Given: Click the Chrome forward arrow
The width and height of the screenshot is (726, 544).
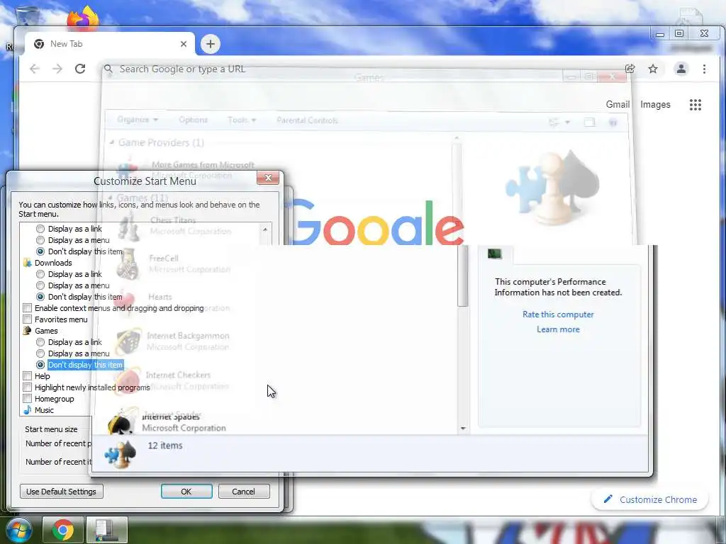Looking at the screenshot, I should click(57, 69).
